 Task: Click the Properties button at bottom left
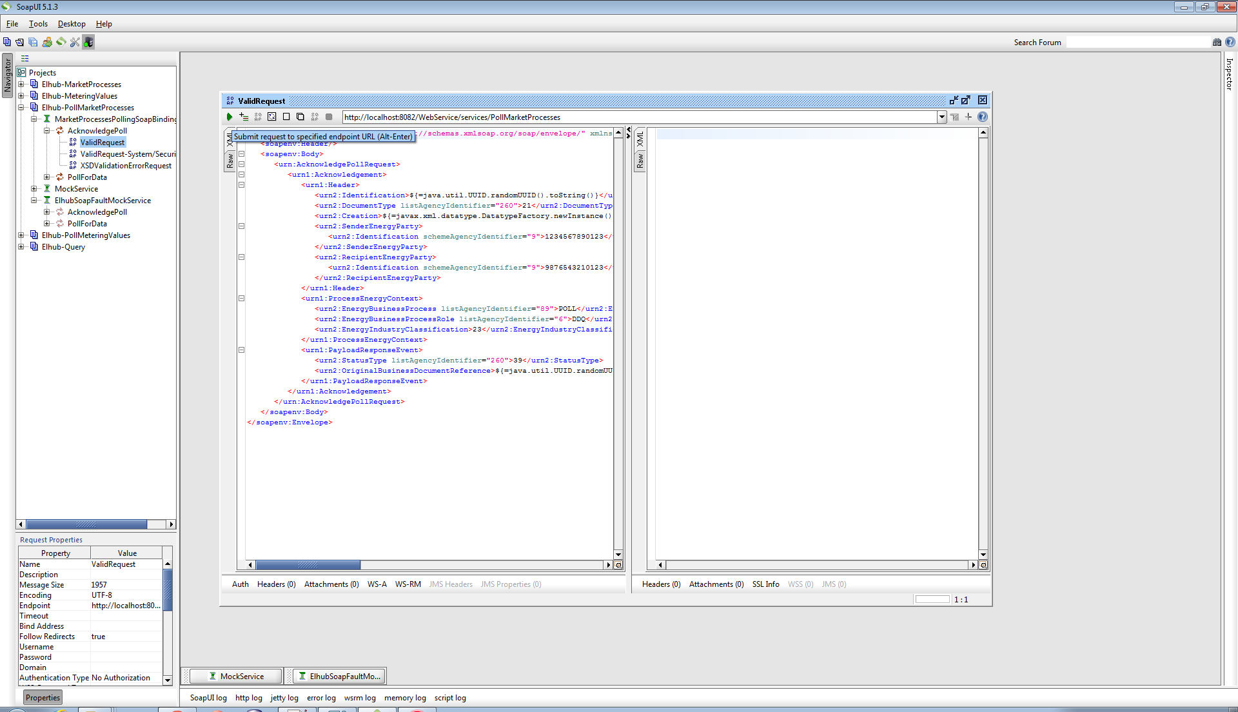(x=43, y=698)
